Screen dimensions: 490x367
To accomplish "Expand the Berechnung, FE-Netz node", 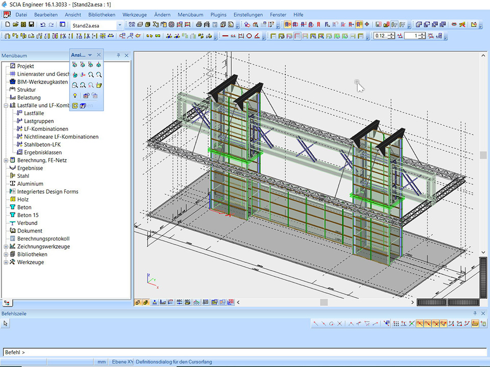I will 6,160.
